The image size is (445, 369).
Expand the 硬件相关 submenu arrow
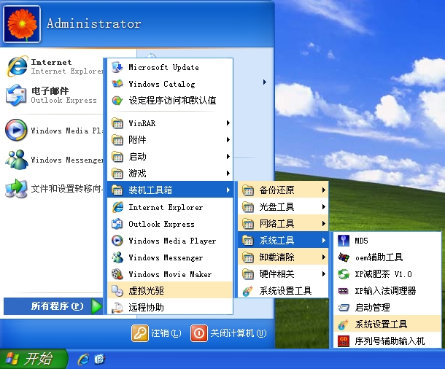[324, 274]
